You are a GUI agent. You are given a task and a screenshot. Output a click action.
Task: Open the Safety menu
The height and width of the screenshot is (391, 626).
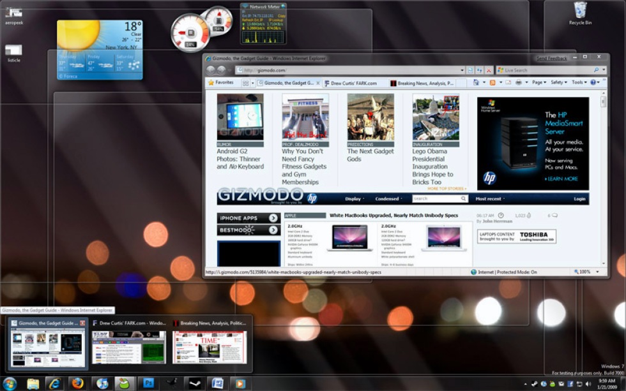tap(558, 82)
